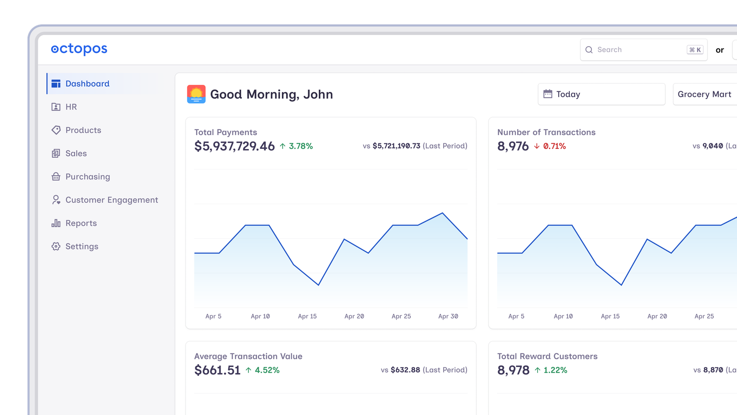Click the $5,721,190.73 last period value
This screenshot has height=415, width=737.
tap(397, 146)
